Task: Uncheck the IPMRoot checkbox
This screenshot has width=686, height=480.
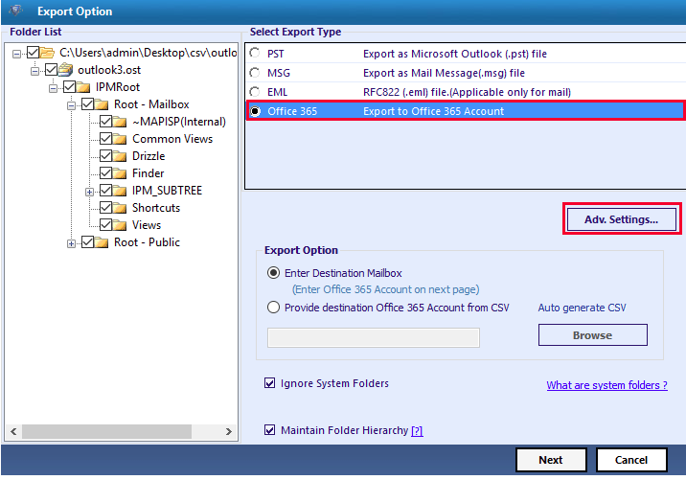Action: (x=69, y=86)
